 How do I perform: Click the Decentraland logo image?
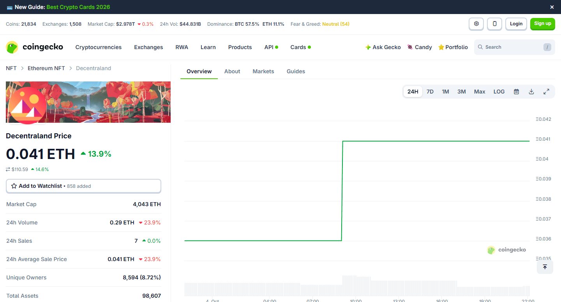click(x=27, y=105)
